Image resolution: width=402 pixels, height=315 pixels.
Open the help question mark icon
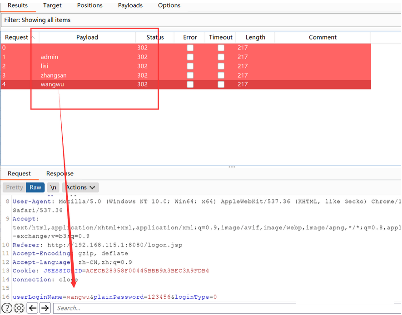click(7, 308)
